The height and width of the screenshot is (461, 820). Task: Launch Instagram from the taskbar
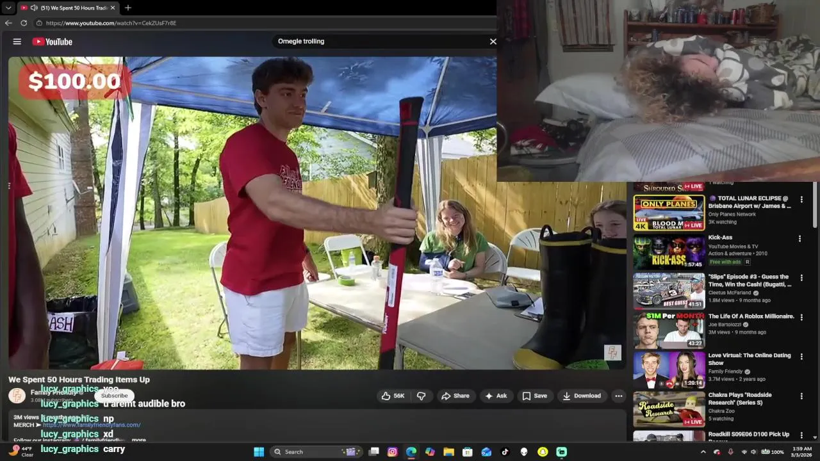pyautogui.click(x=393, y=451)
